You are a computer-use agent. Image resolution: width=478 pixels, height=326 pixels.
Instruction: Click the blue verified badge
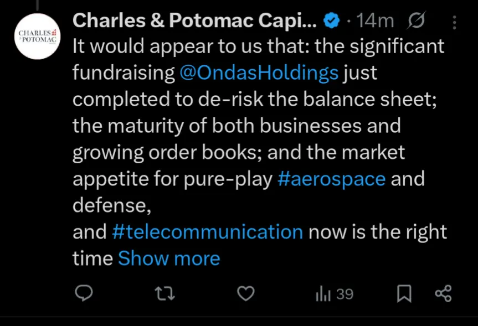point(331,20)
